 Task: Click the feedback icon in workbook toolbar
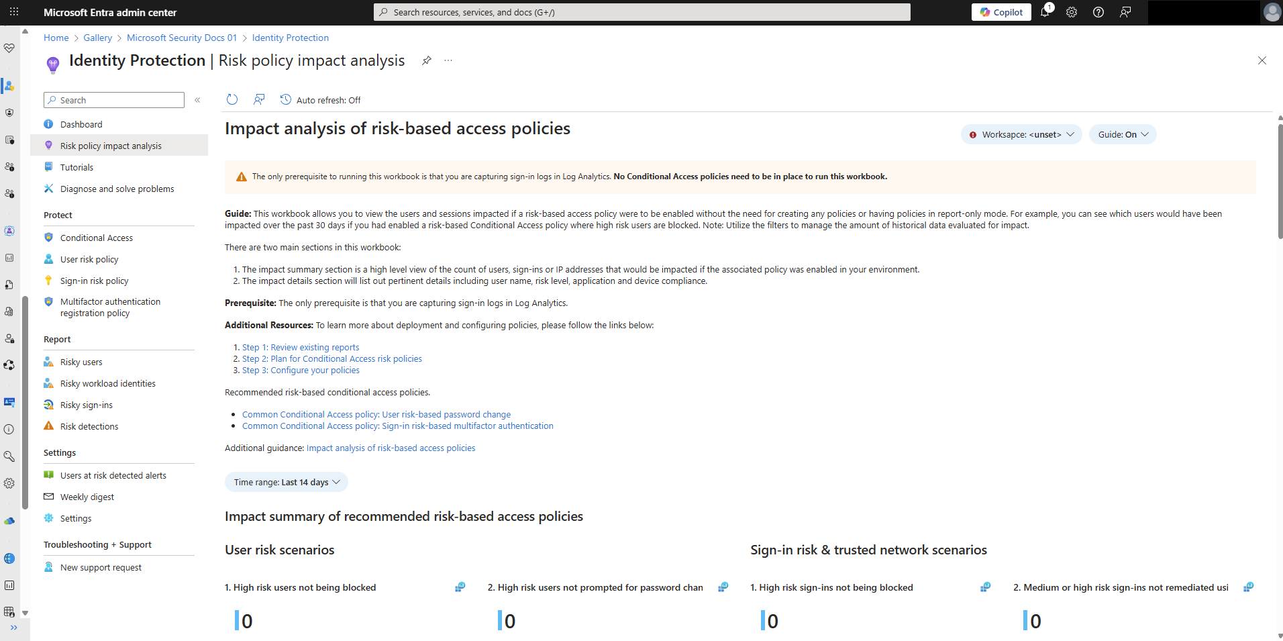tap(259, 100)
